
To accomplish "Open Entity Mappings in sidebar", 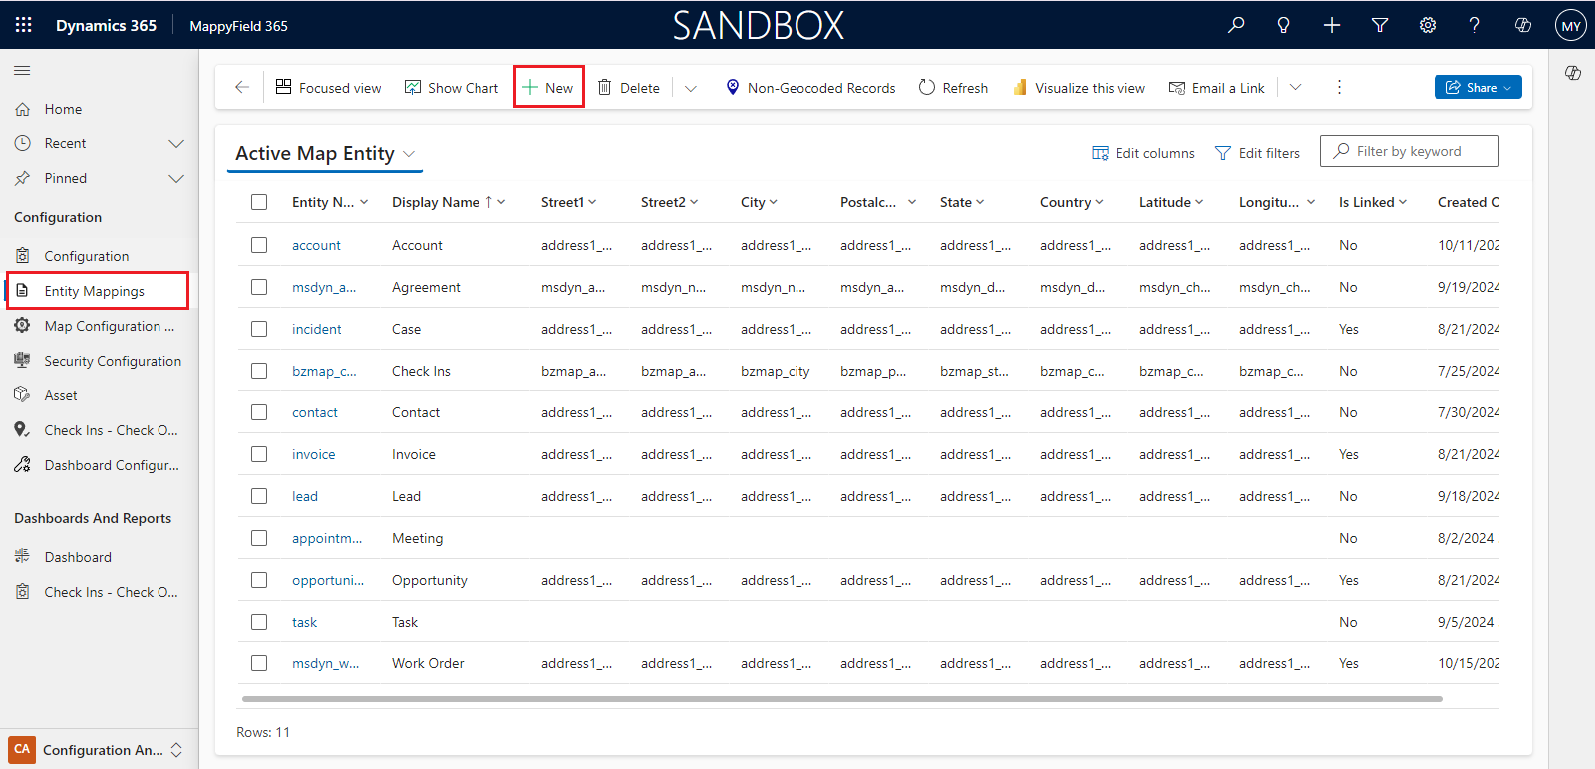I will [x=99, y=291].
